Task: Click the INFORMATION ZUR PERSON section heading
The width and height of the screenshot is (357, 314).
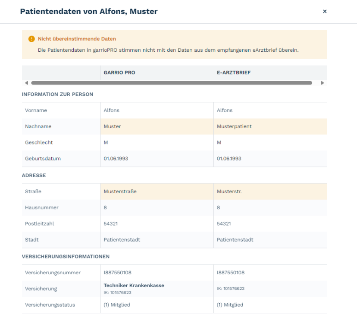Action: (58, 94)
